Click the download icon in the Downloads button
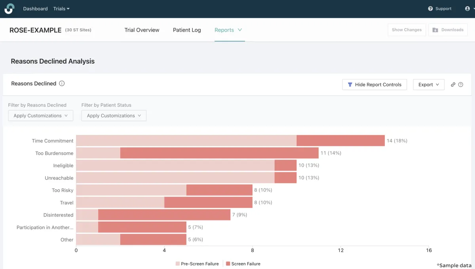The image size is (475, 269). 436,30
